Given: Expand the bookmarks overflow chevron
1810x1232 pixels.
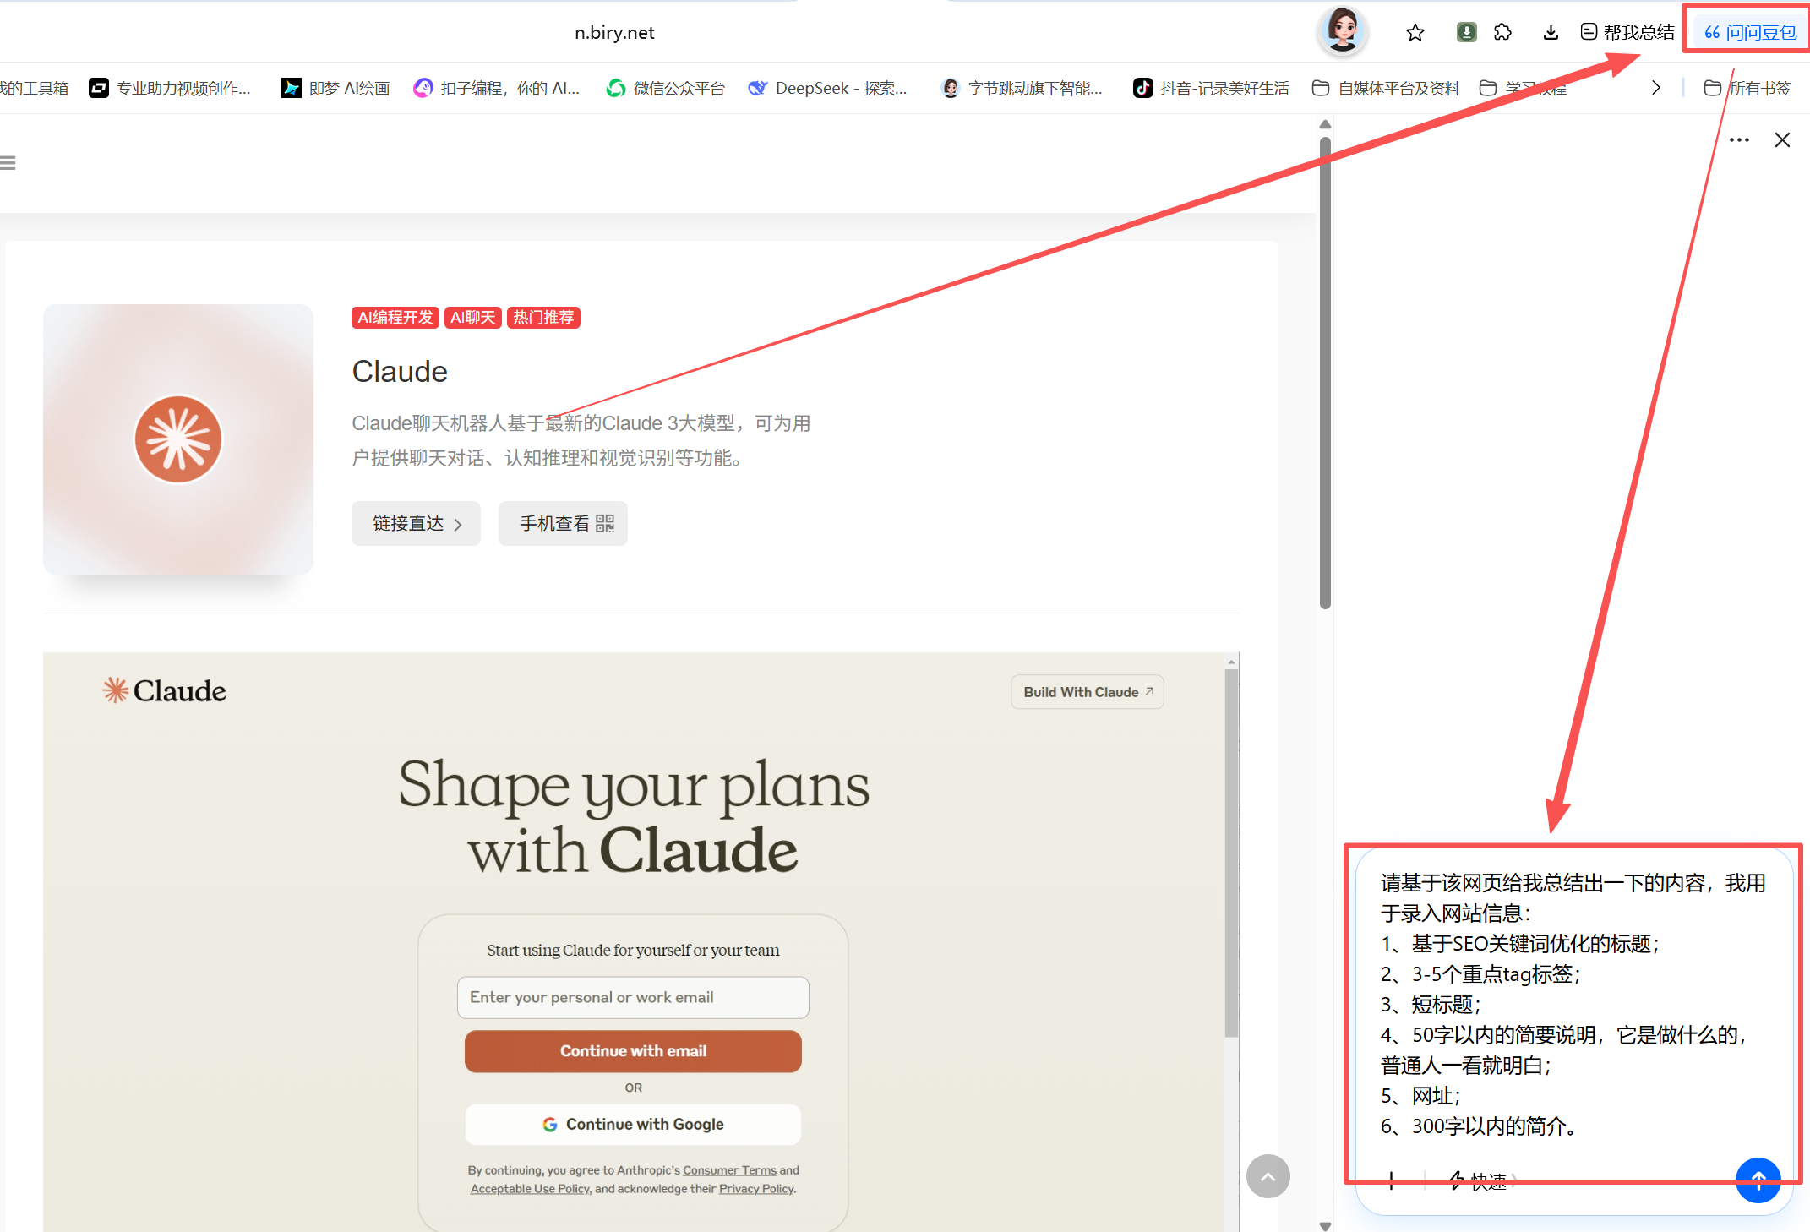Looking at the screenshot, I should point(1655,88).
